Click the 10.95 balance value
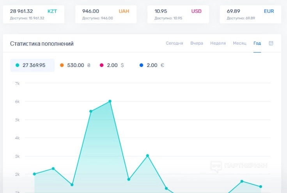Screen dimensions: 287x193 click(x=161, y=11)
